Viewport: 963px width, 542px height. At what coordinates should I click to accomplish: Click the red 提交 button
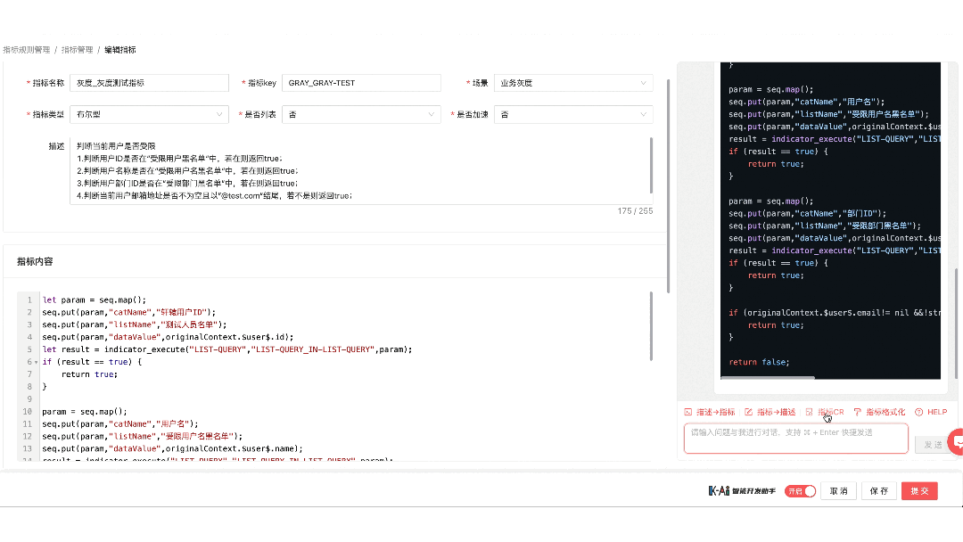click(x=919, y=491)
